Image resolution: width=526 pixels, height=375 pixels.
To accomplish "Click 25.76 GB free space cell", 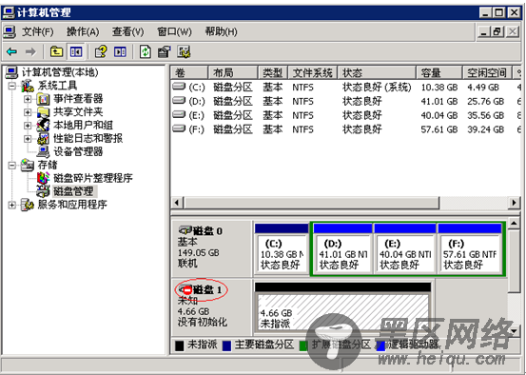I will click(x=485, y=101).
